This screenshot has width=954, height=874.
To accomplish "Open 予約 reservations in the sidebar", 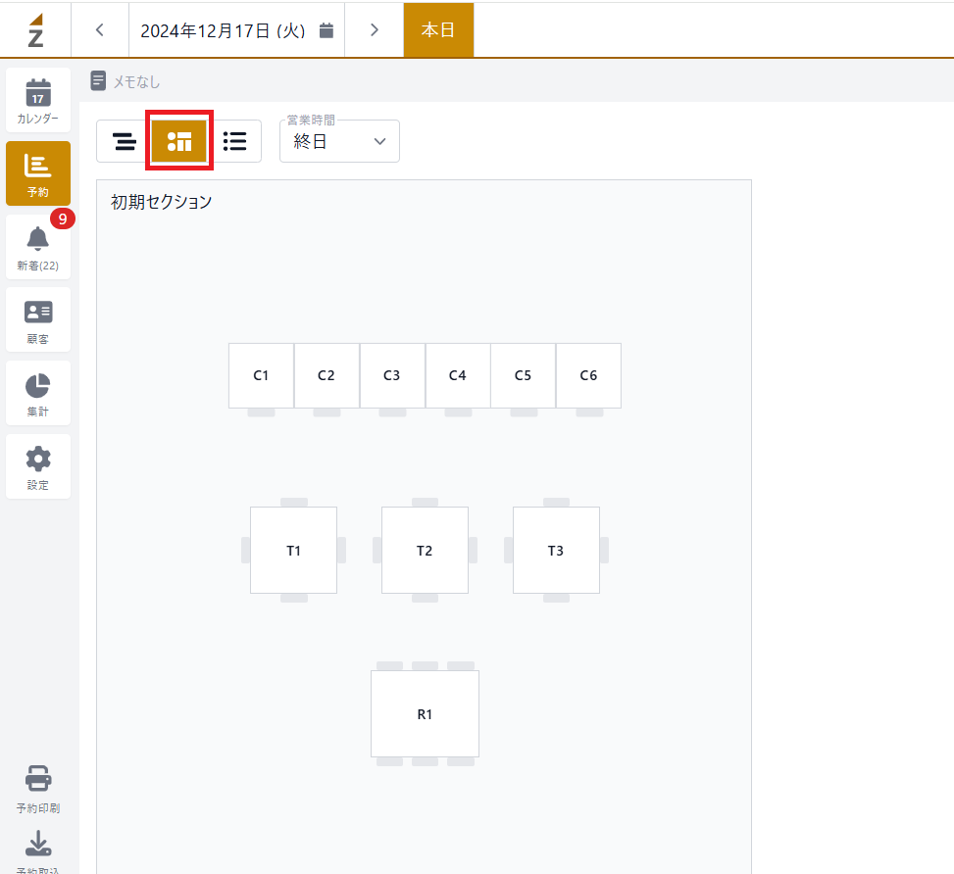I will 37,174.
